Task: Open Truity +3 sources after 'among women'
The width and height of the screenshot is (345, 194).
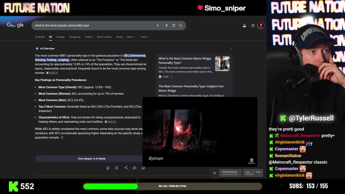Action: point(52,73)
